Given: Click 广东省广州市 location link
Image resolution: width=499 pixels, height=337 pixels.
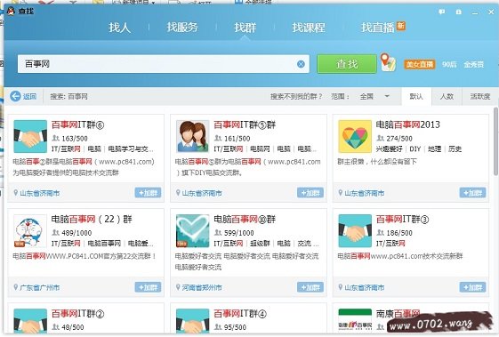Looking at the screenshot, I should click(x=39, y=288).
